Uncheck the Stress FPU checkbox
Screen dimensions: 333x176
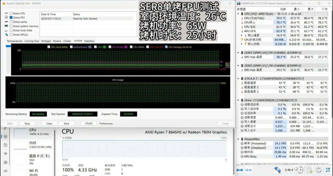pos(11,18)
